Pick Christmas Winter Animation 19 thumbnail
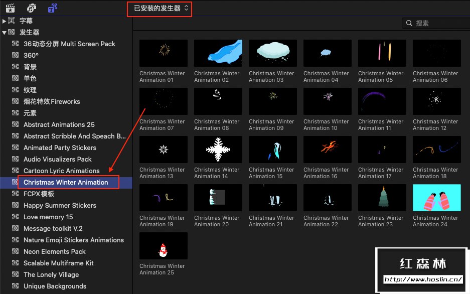 (164, 198)
